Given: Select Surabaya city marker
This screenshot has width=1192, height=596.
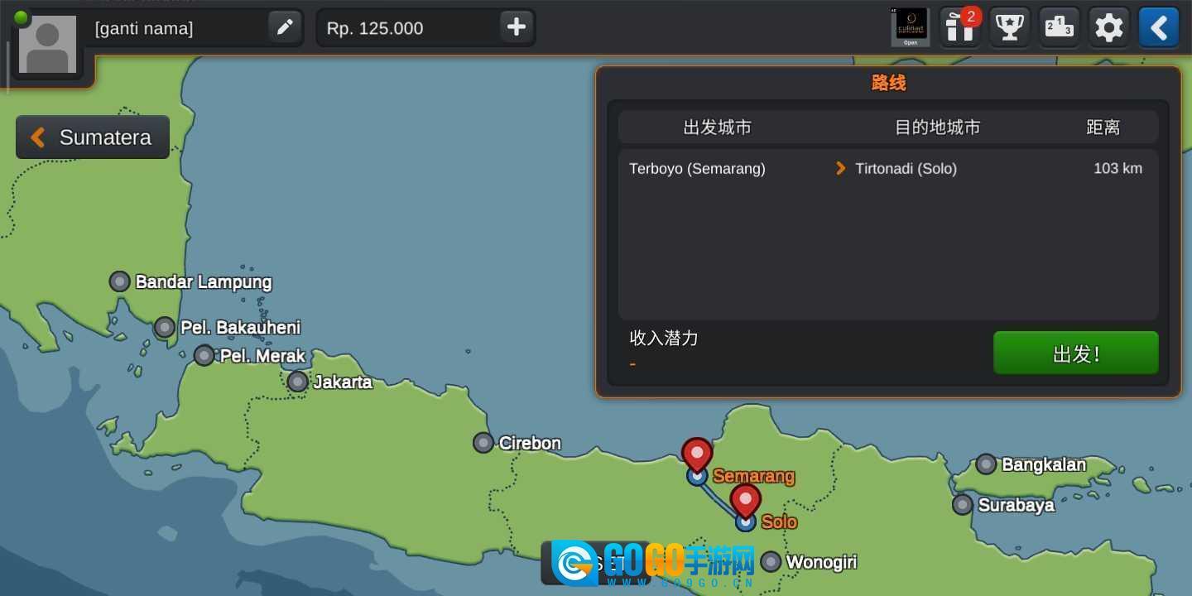Looking at the screenshot, I should pyautogui.click(x=962, y=504).
